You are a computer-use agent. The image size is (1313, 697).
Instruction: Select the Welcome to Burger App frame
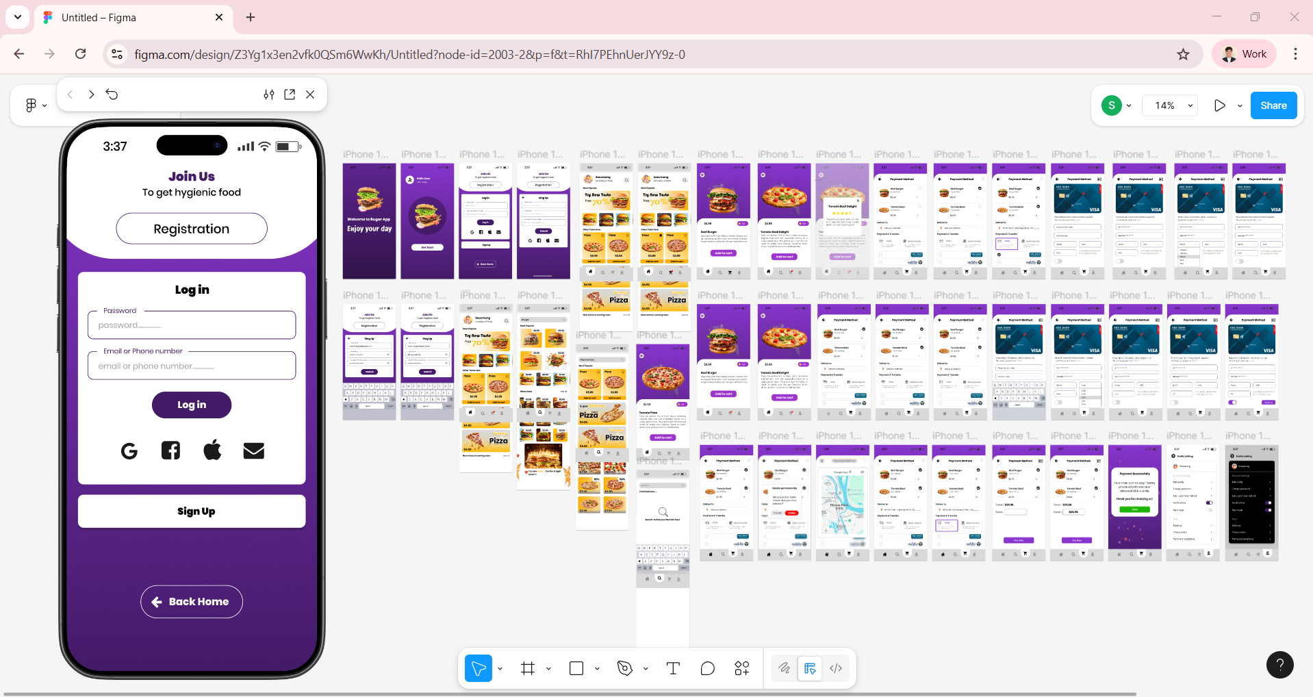[x=369, y=221]
